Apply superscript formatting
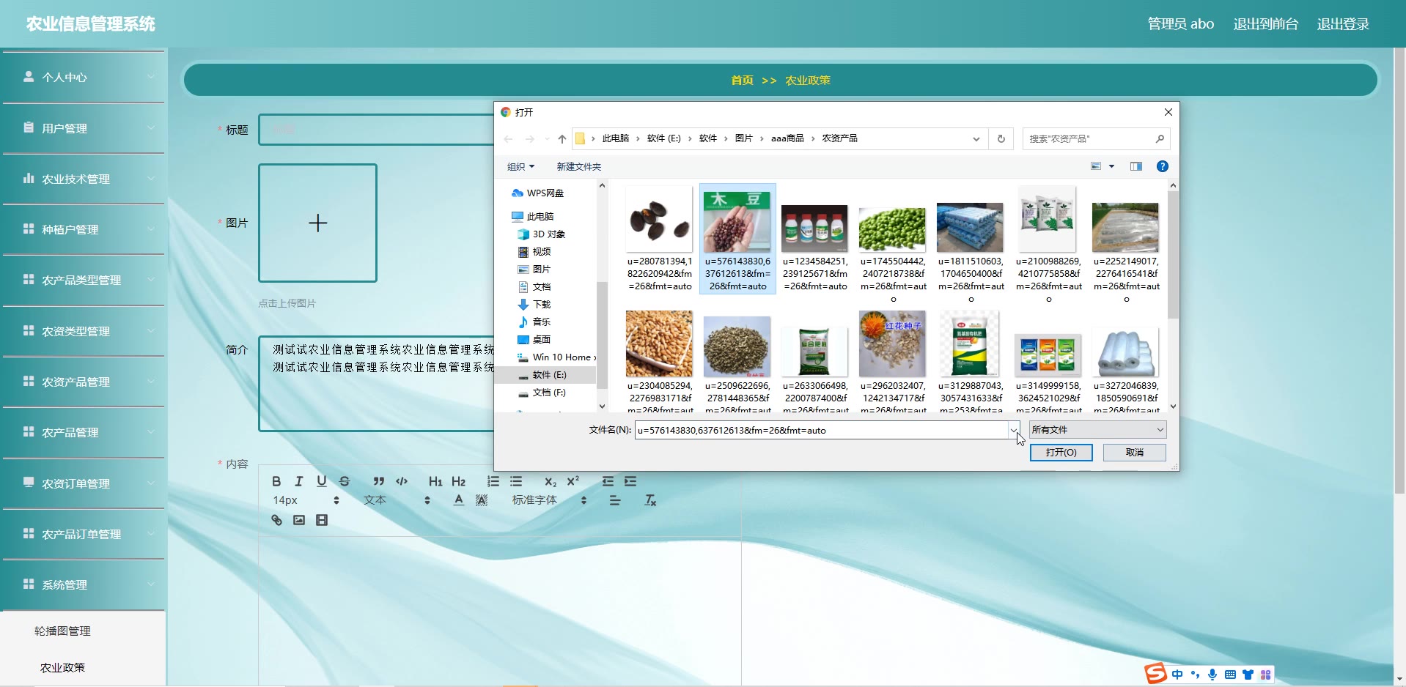Viewport: 1406px width, 687px height. point(573,481)
